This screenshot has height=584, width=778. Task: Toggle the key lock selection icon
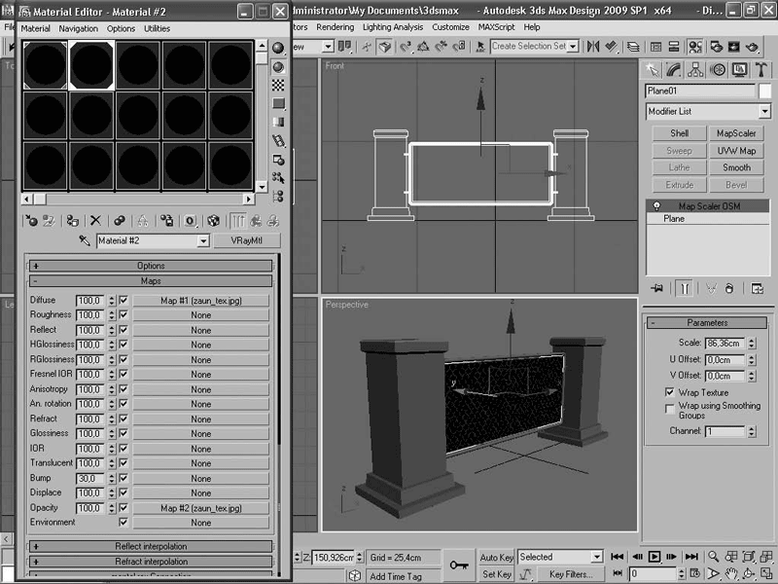458,565
